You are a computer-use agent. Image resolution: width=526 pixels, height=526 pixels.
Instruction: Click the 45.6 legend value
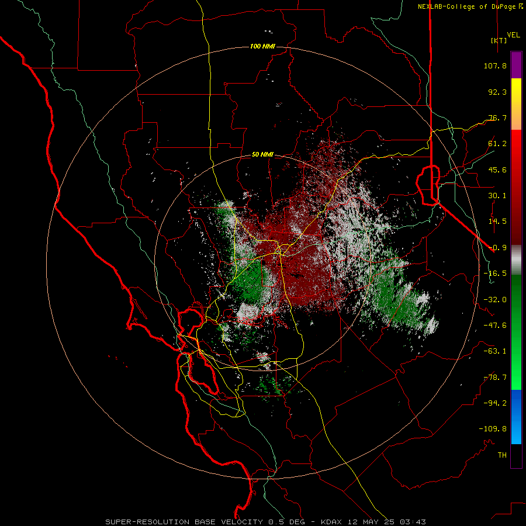coord(497,169)
